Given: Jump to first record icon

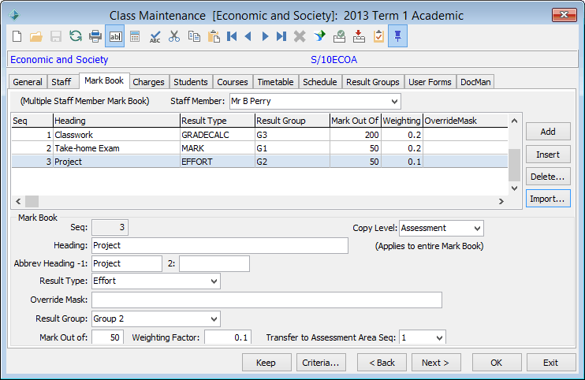Looking at the screenshot, I should [x=232, y=36].
